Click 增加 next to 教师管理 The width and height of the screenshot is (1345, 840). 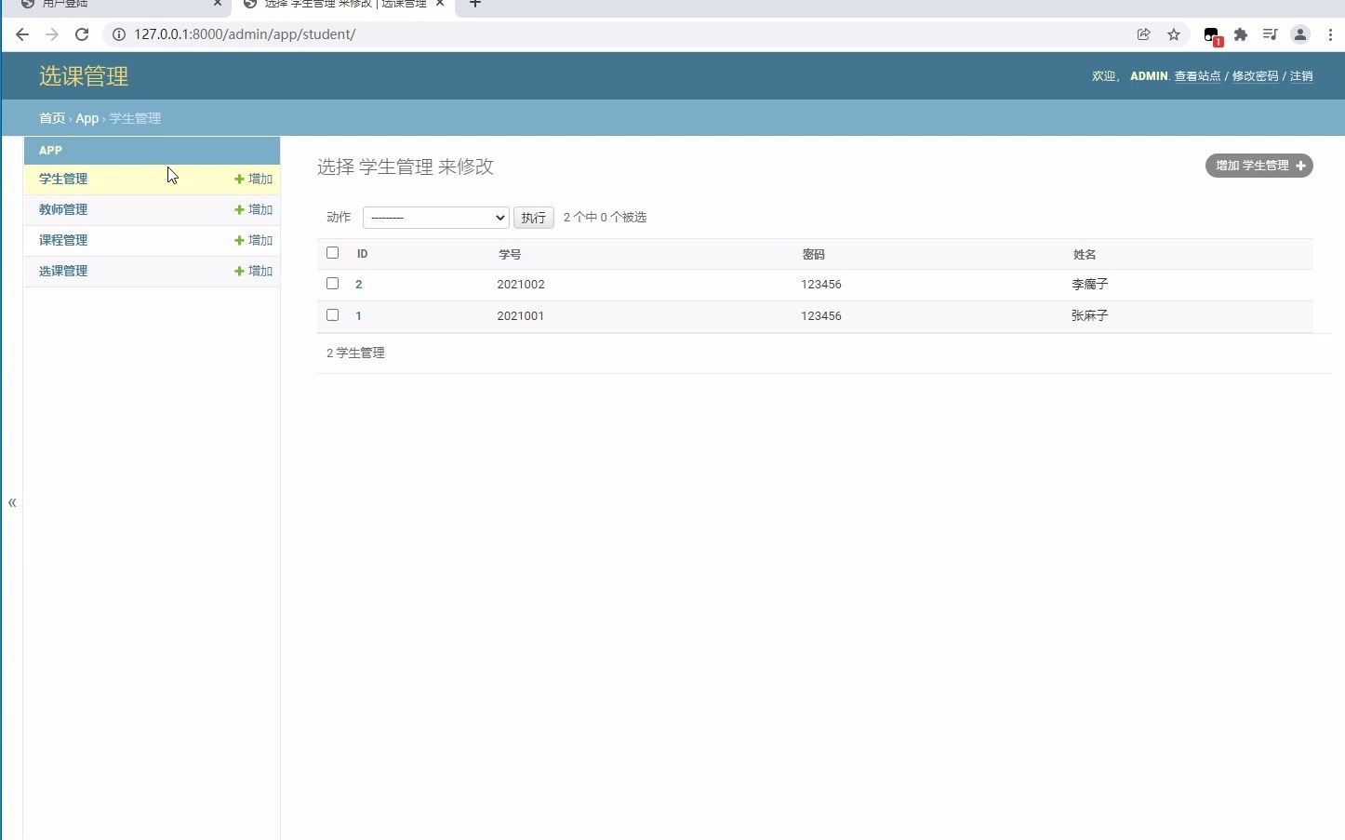(x=253, y=209)
